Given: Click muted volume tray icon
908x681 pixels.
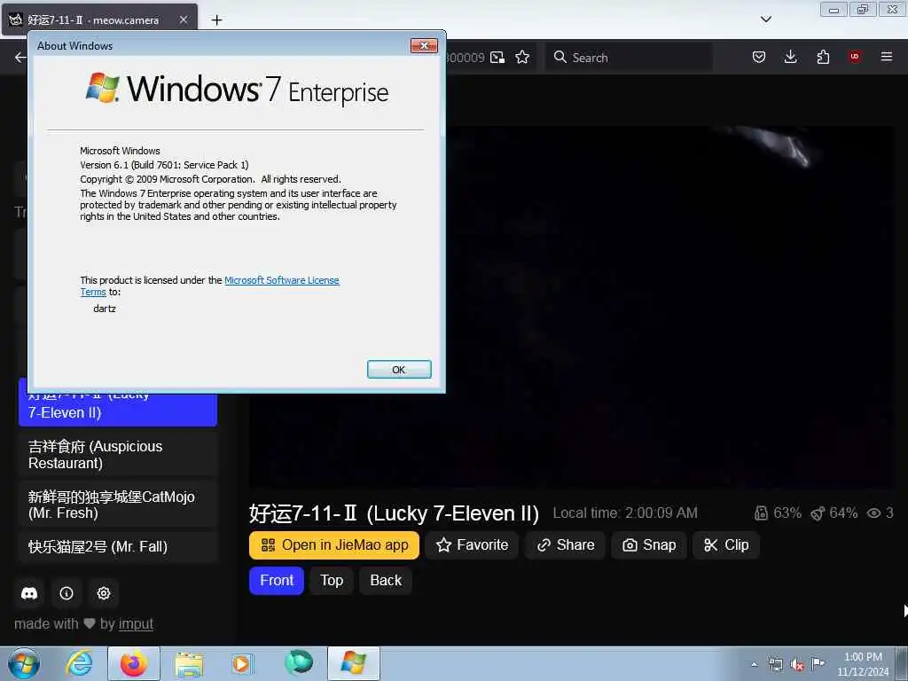Looking at the screenshot, I should pyautogui.click(x=797, y=664).
